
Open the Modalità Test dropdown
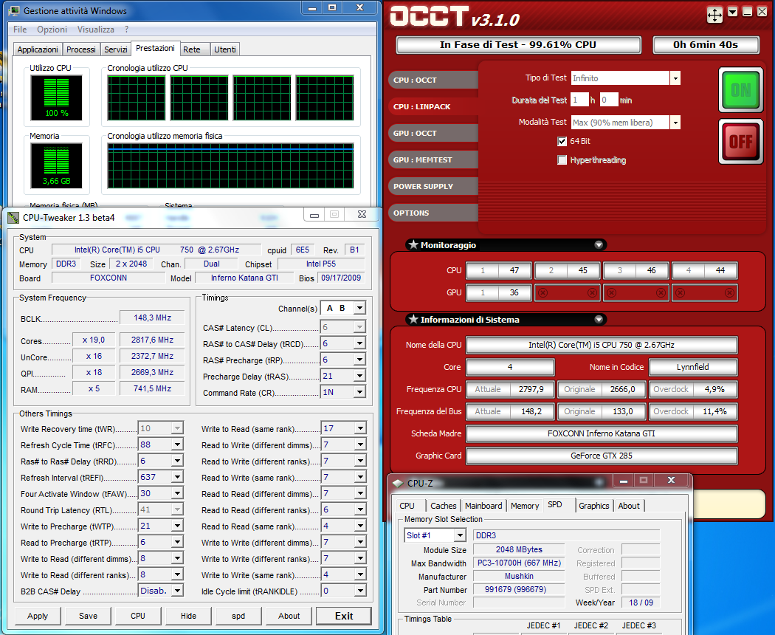click(675, 122)
